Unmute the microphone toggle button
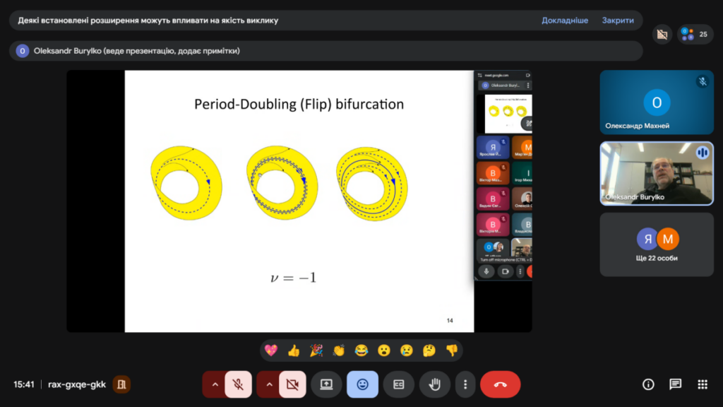The image size is (723, 407). point(239,384)
